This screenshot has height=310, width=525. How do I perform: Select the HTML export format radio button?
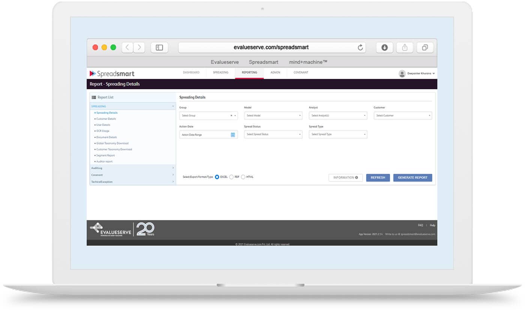point(243,177)
